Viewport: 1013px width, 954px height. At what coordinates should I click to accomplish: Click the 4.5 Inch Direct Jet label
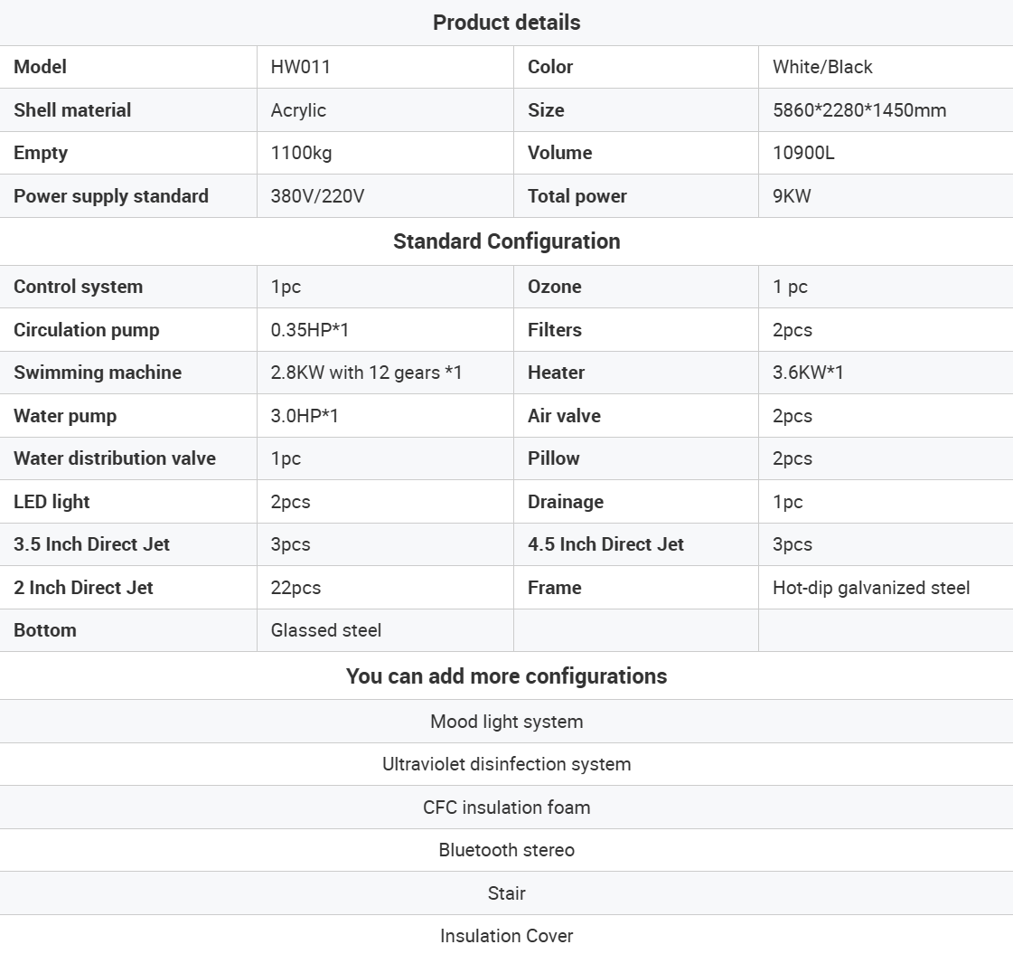pyautogui.click(x=605, y=544)
